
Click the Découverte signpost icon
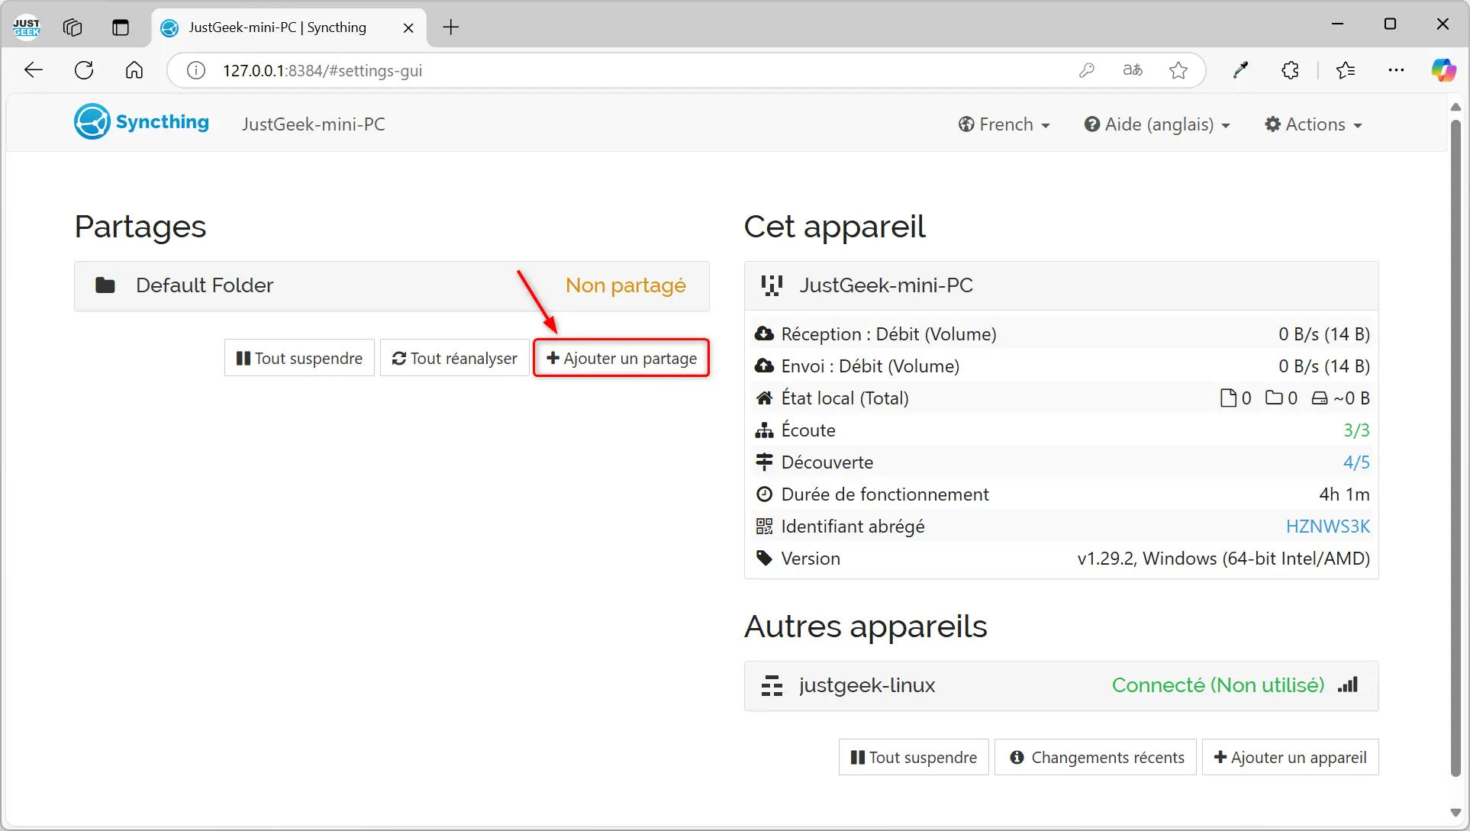(x=764, y=462)
